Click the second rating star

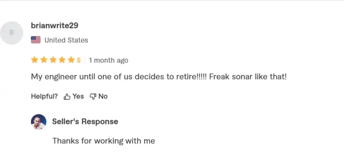43,60
